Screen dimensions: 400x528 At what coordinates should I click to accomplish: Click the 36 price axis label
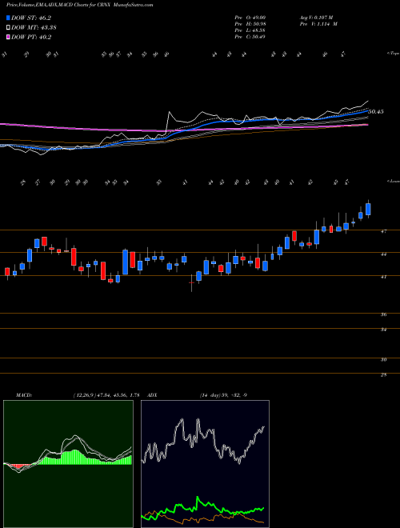(383, 315)
